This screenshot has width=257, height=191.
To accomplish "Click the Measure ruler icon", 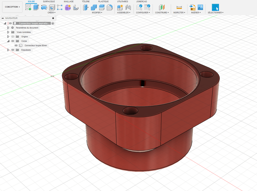I will (x=179, y=7).
